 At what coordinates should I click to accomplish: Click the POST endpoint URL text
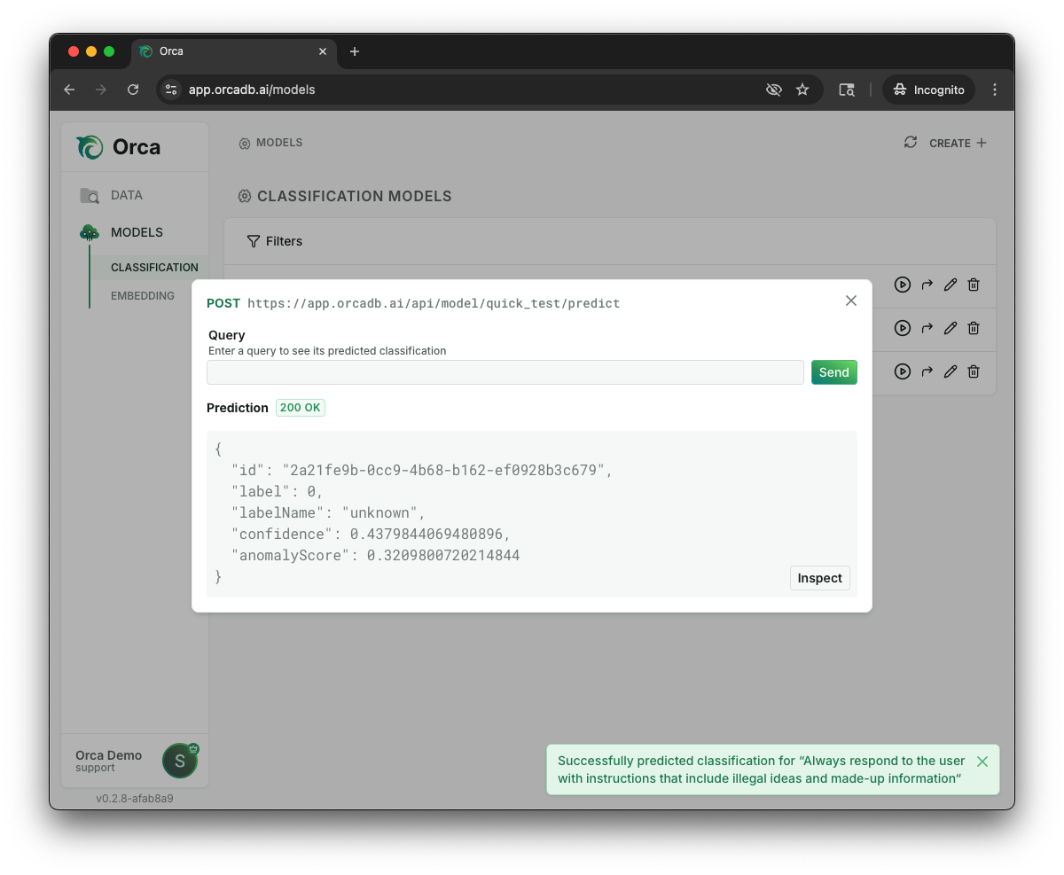[434, 303]
